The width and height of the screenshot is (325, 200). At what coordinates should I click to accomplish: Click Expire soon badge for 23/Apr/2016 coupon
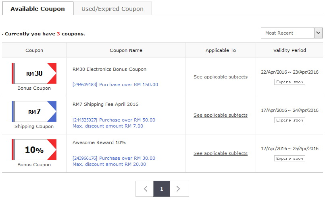tap(290, 82)
